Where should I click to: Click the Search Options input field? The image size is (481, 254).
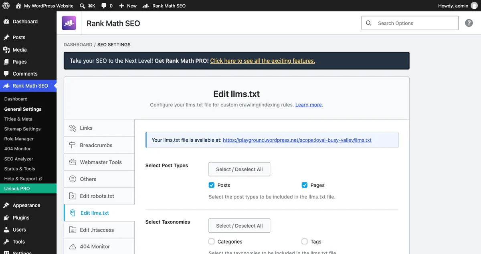click(x=410, y=23)
